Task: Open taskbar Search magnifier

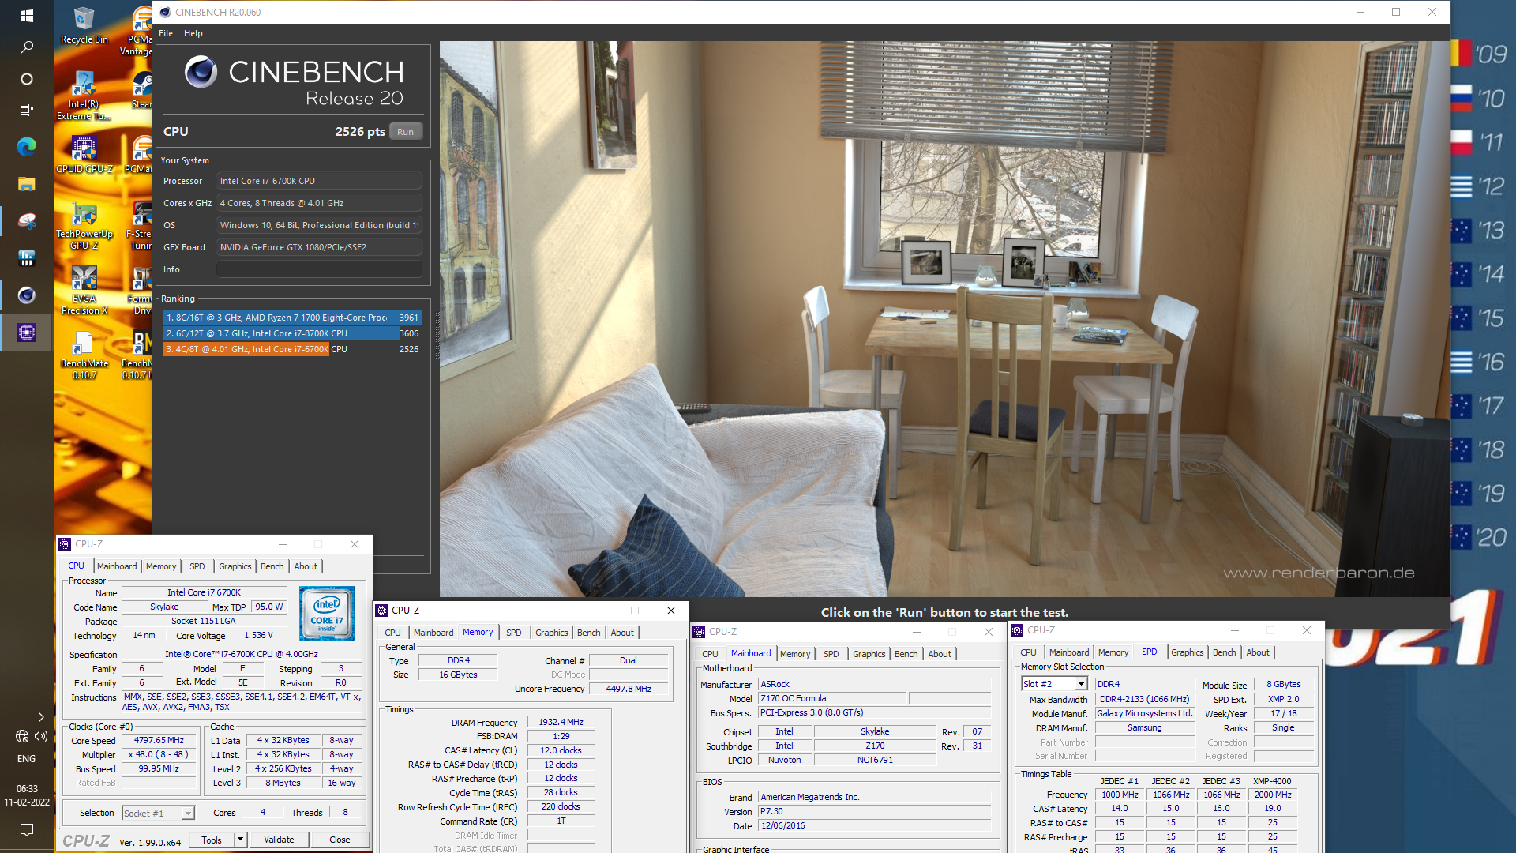Action: [26, 47]
